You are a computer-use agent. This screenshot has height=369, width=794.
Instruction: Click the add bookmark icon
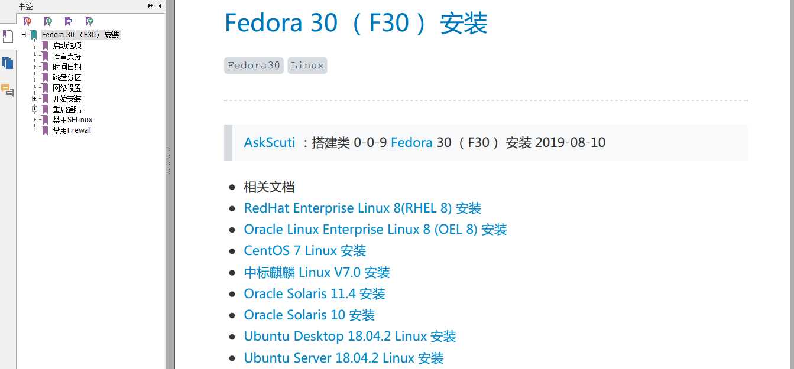(48, 21)
